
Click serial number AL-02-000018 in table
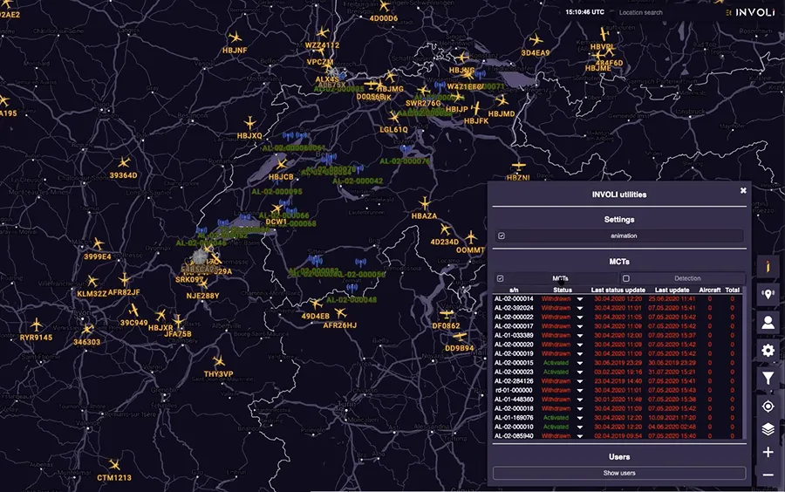point(514,408)
